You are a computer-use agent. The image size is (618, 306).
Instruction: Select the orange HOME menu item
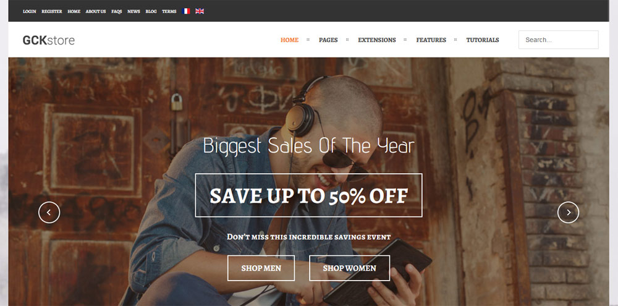pyautogui.click(x=290, y=40)
